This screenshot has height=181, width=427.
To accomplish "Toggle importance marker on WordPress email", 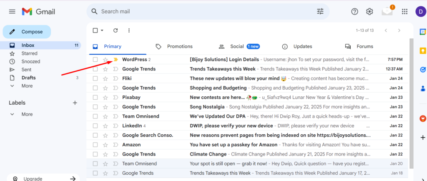I will pos(116,60).
